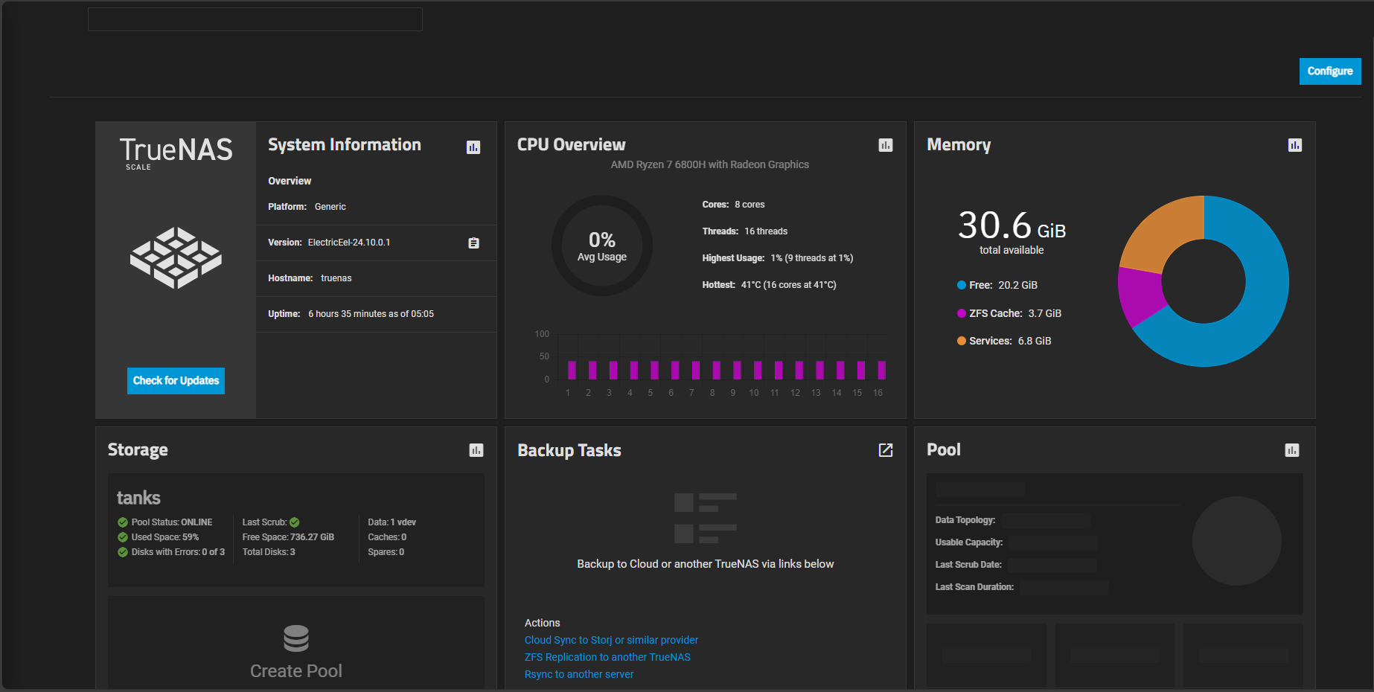The height and width of the screenshot is (692, 1374).
Task: Click thread 16 usage bar
Action: [881, 370]
